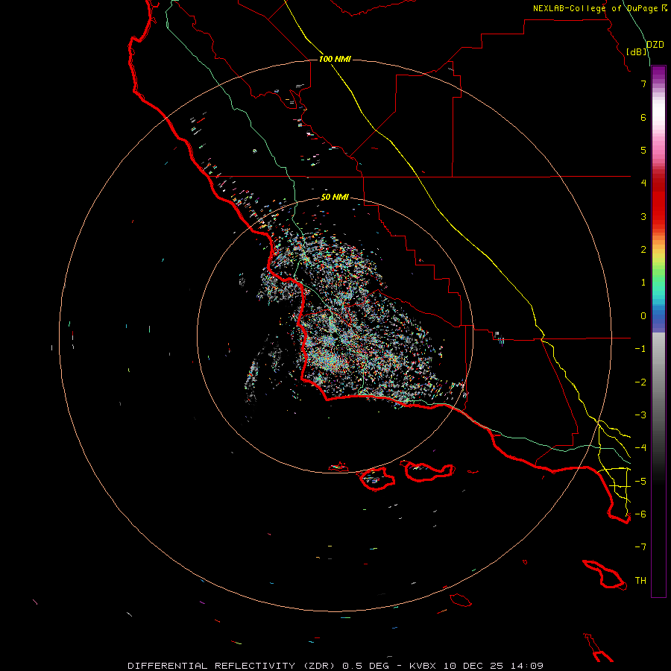The image size is (671, 671).
Task: Click the scale tick label -4
Action: [x=640, y=447]
